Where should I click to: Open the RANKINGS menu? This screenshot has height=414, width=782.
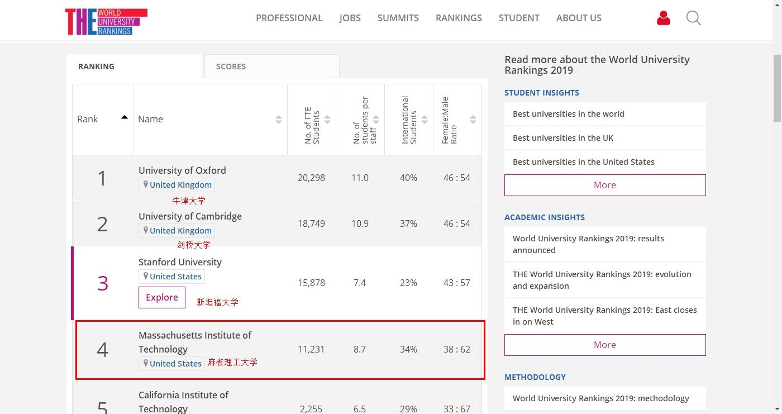(459, 18)
